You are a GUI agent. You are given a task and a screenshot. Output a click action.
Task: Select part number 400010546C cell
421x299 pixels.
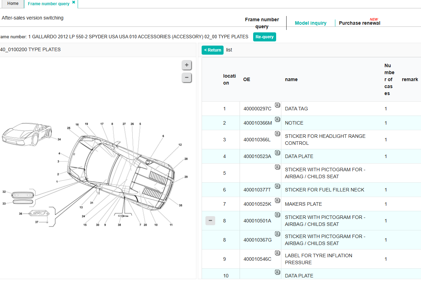click(257, 259)
